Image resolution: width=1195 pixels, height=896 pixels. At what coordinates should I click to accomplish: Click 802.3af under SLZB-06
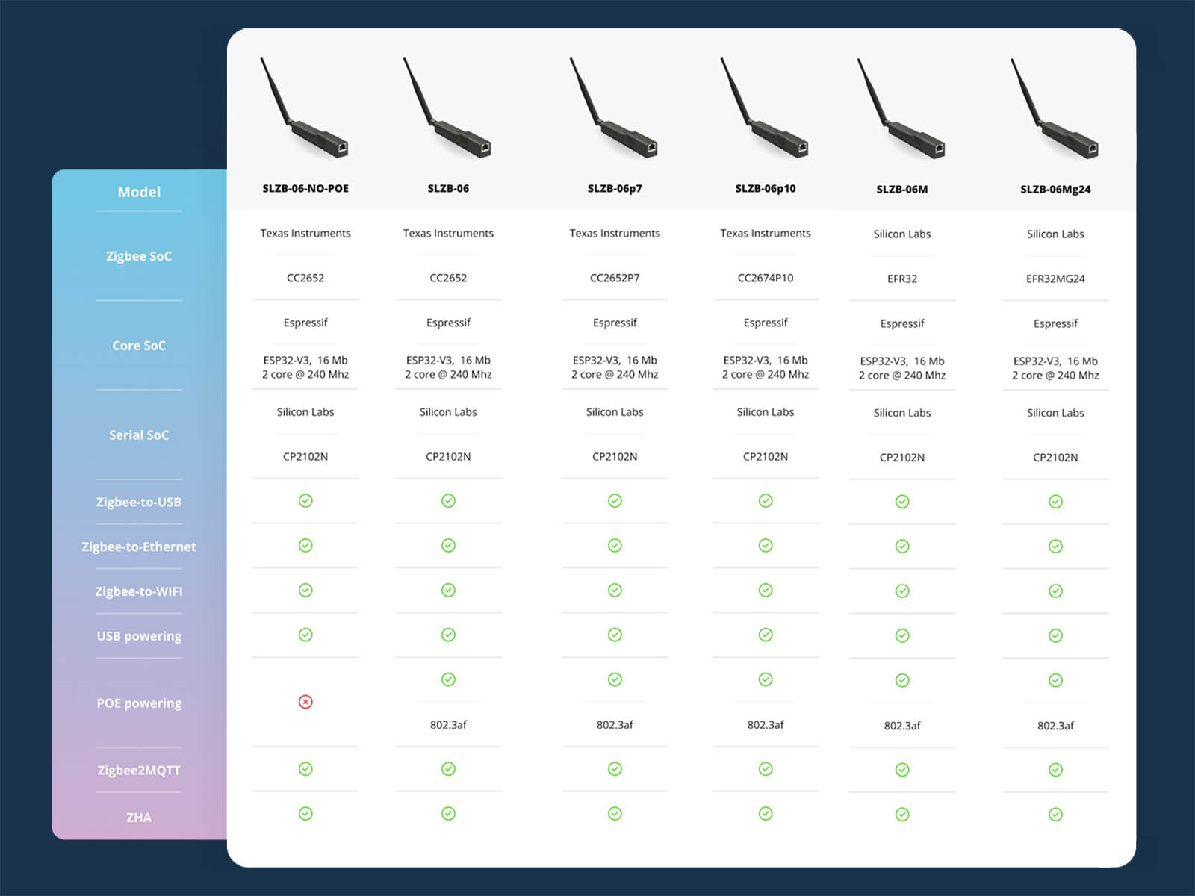tap(448, 724)
